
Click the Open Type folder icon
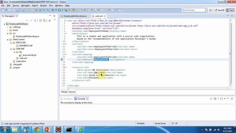click(73, 10)
